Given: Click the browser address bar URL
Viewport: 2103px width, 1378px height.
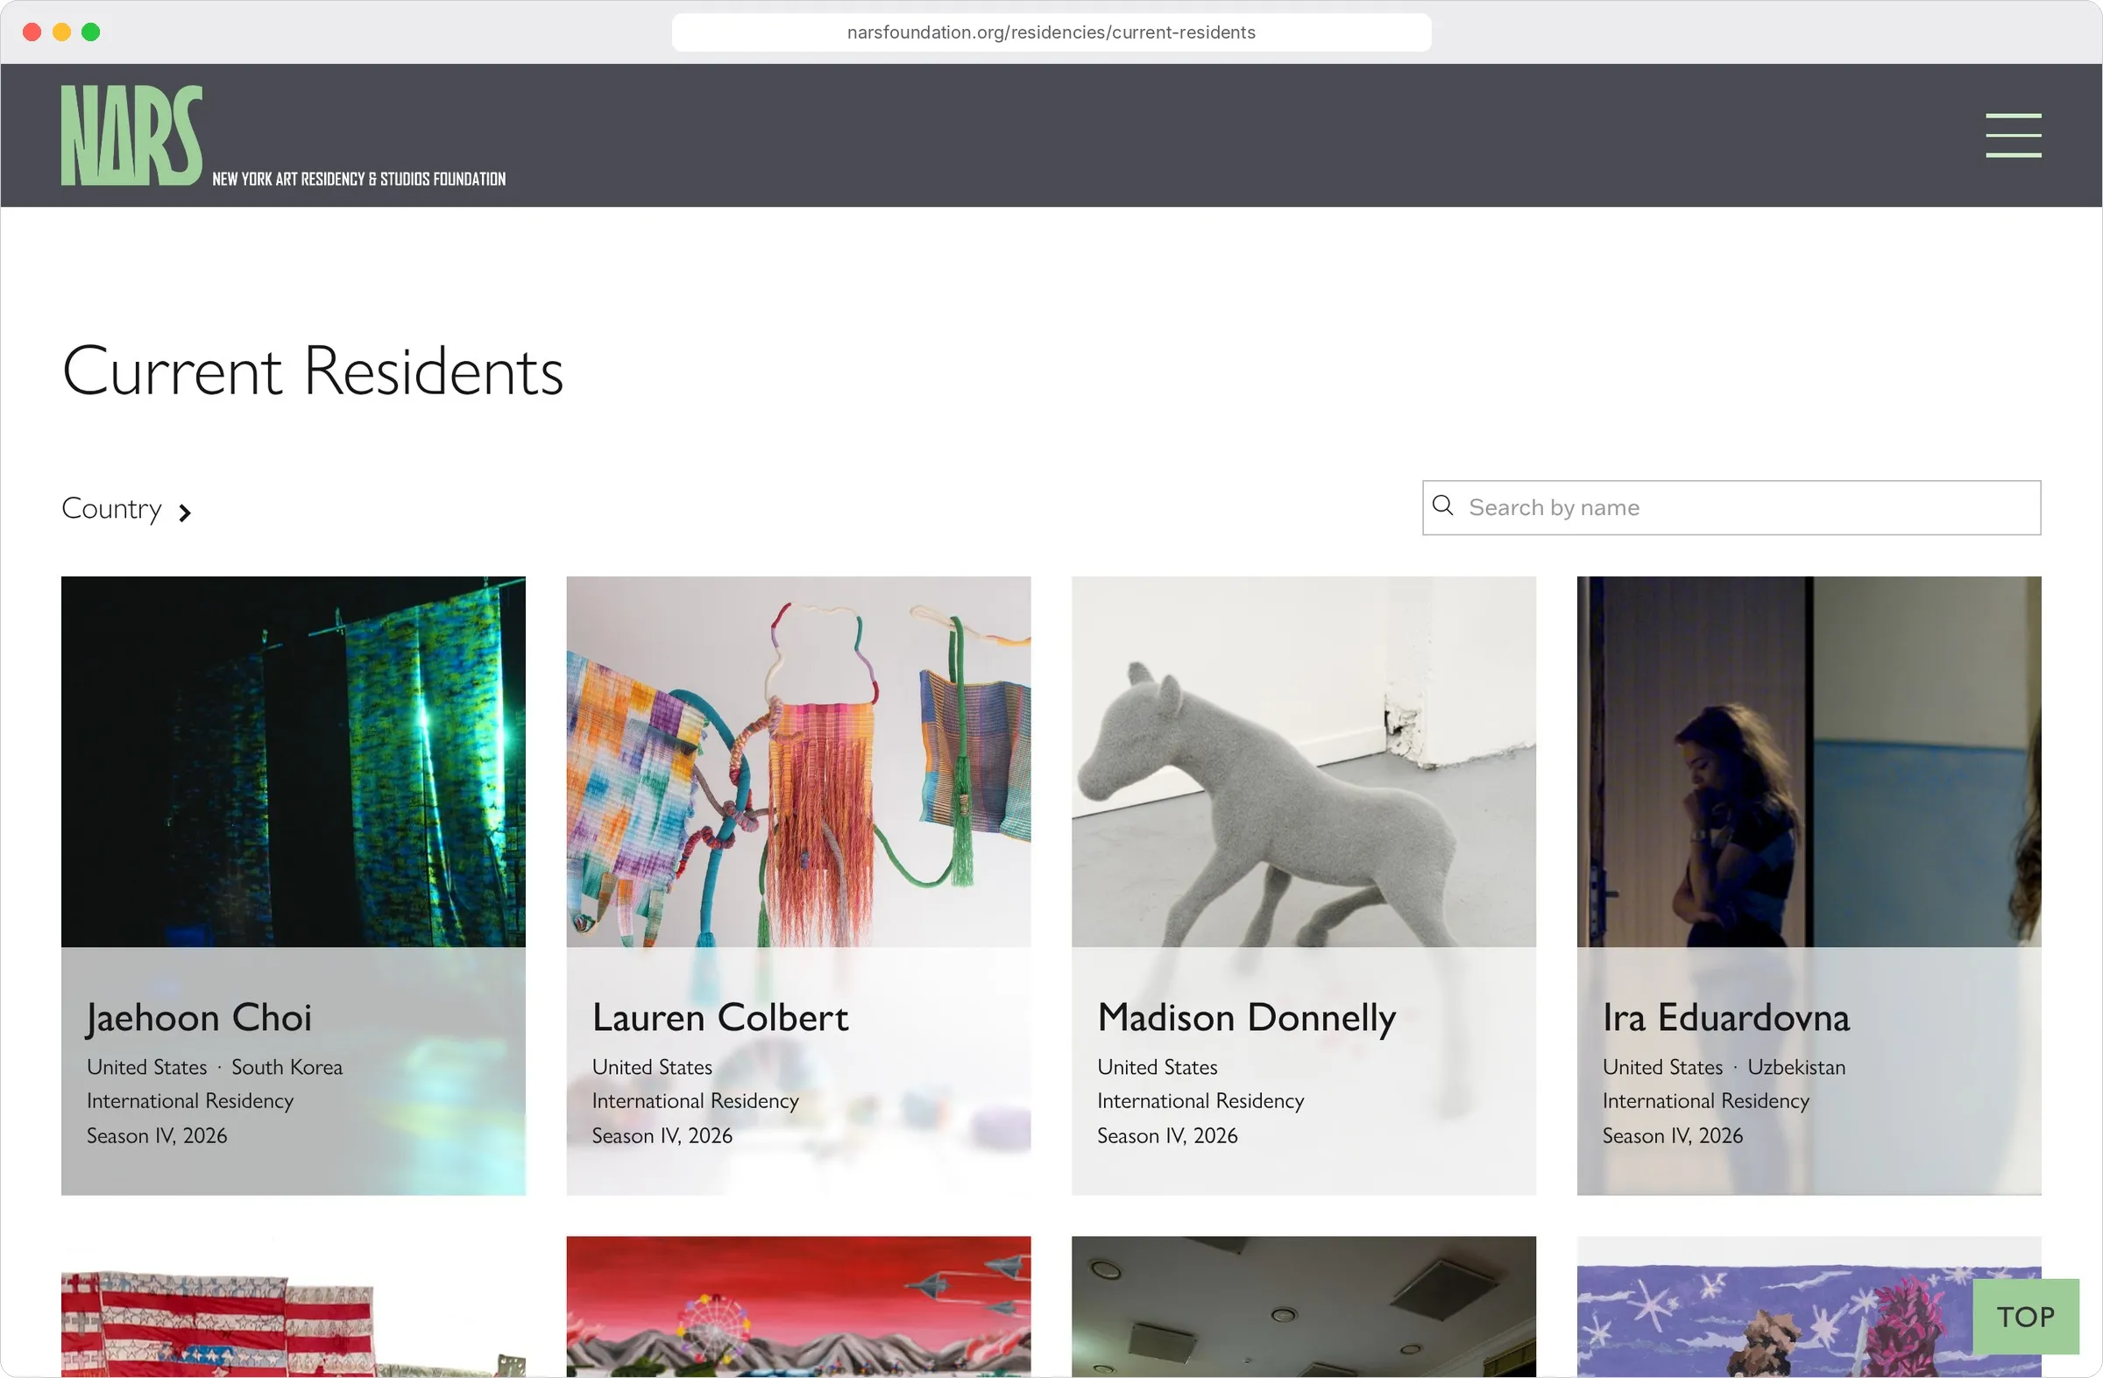Looking at the screenshot, I should [1051, 32].
